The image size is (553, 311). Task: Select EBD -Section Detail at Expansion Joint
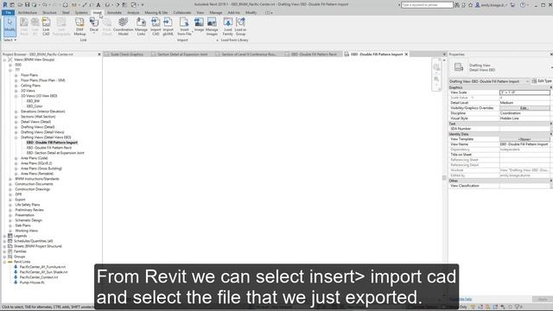click(x=55, y=153)
